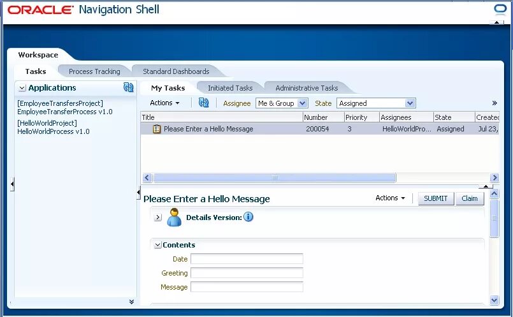Open the Details Version info icon
The height and width of the screenshot is (317, 513).
click(249, 217)
